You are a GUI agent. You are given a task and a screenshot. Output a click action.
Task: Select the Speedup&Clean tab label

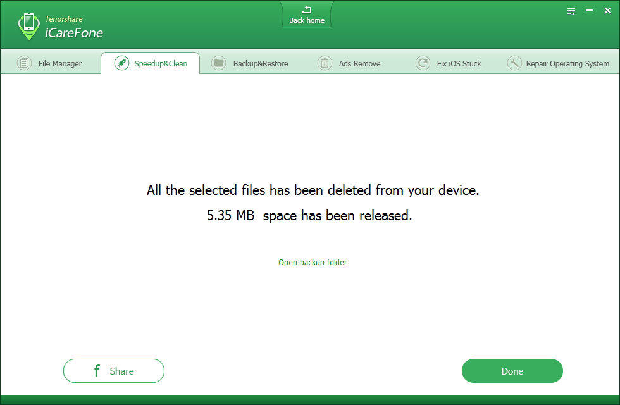(x=161, y=64)
